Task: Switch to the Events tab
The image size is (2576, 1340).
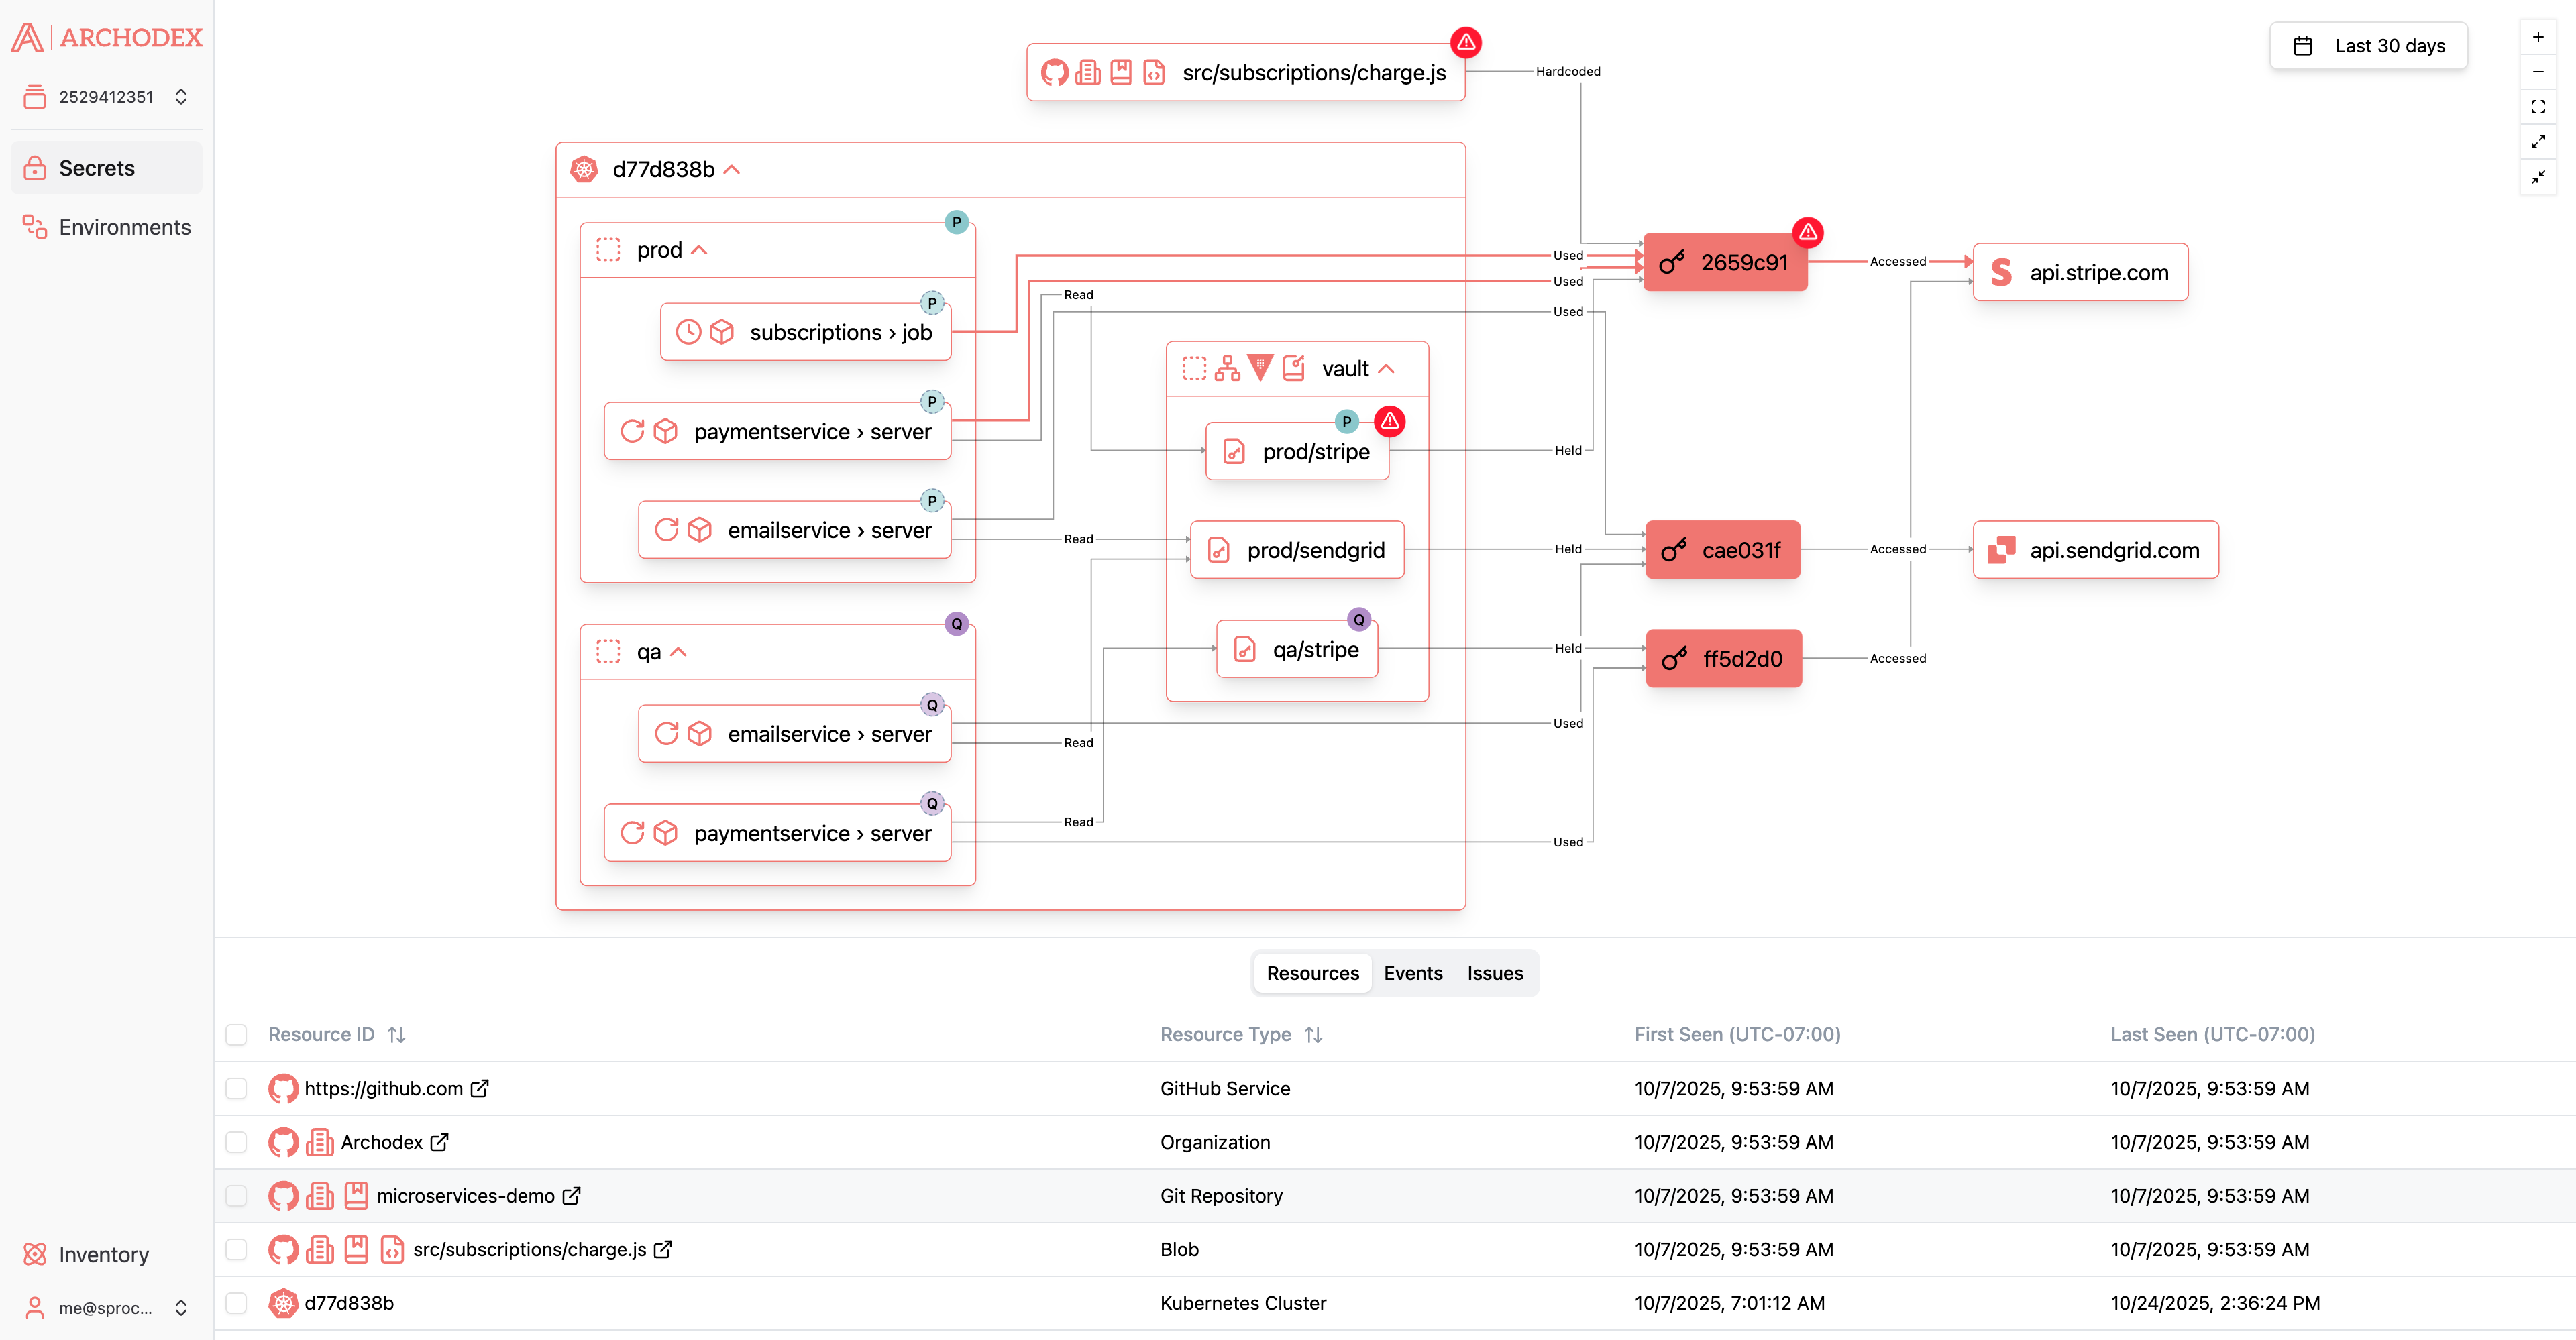Action: pyautogui.click(x=1413, y=972)
